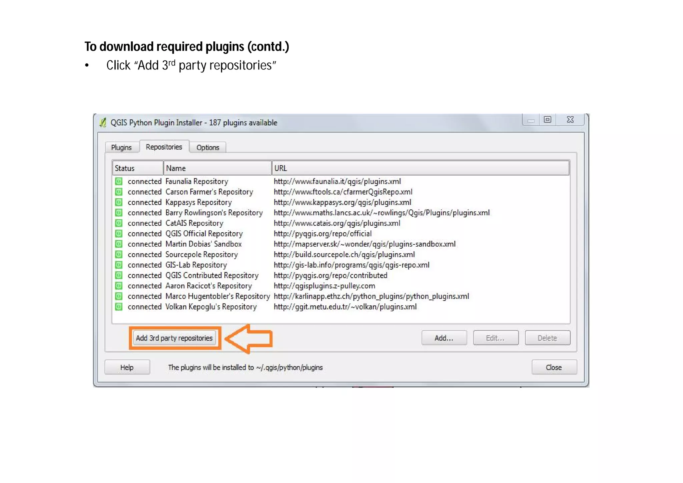
Task: Select CatAIS Repository name
Action: pyautogui.click(x=194, y=223)
